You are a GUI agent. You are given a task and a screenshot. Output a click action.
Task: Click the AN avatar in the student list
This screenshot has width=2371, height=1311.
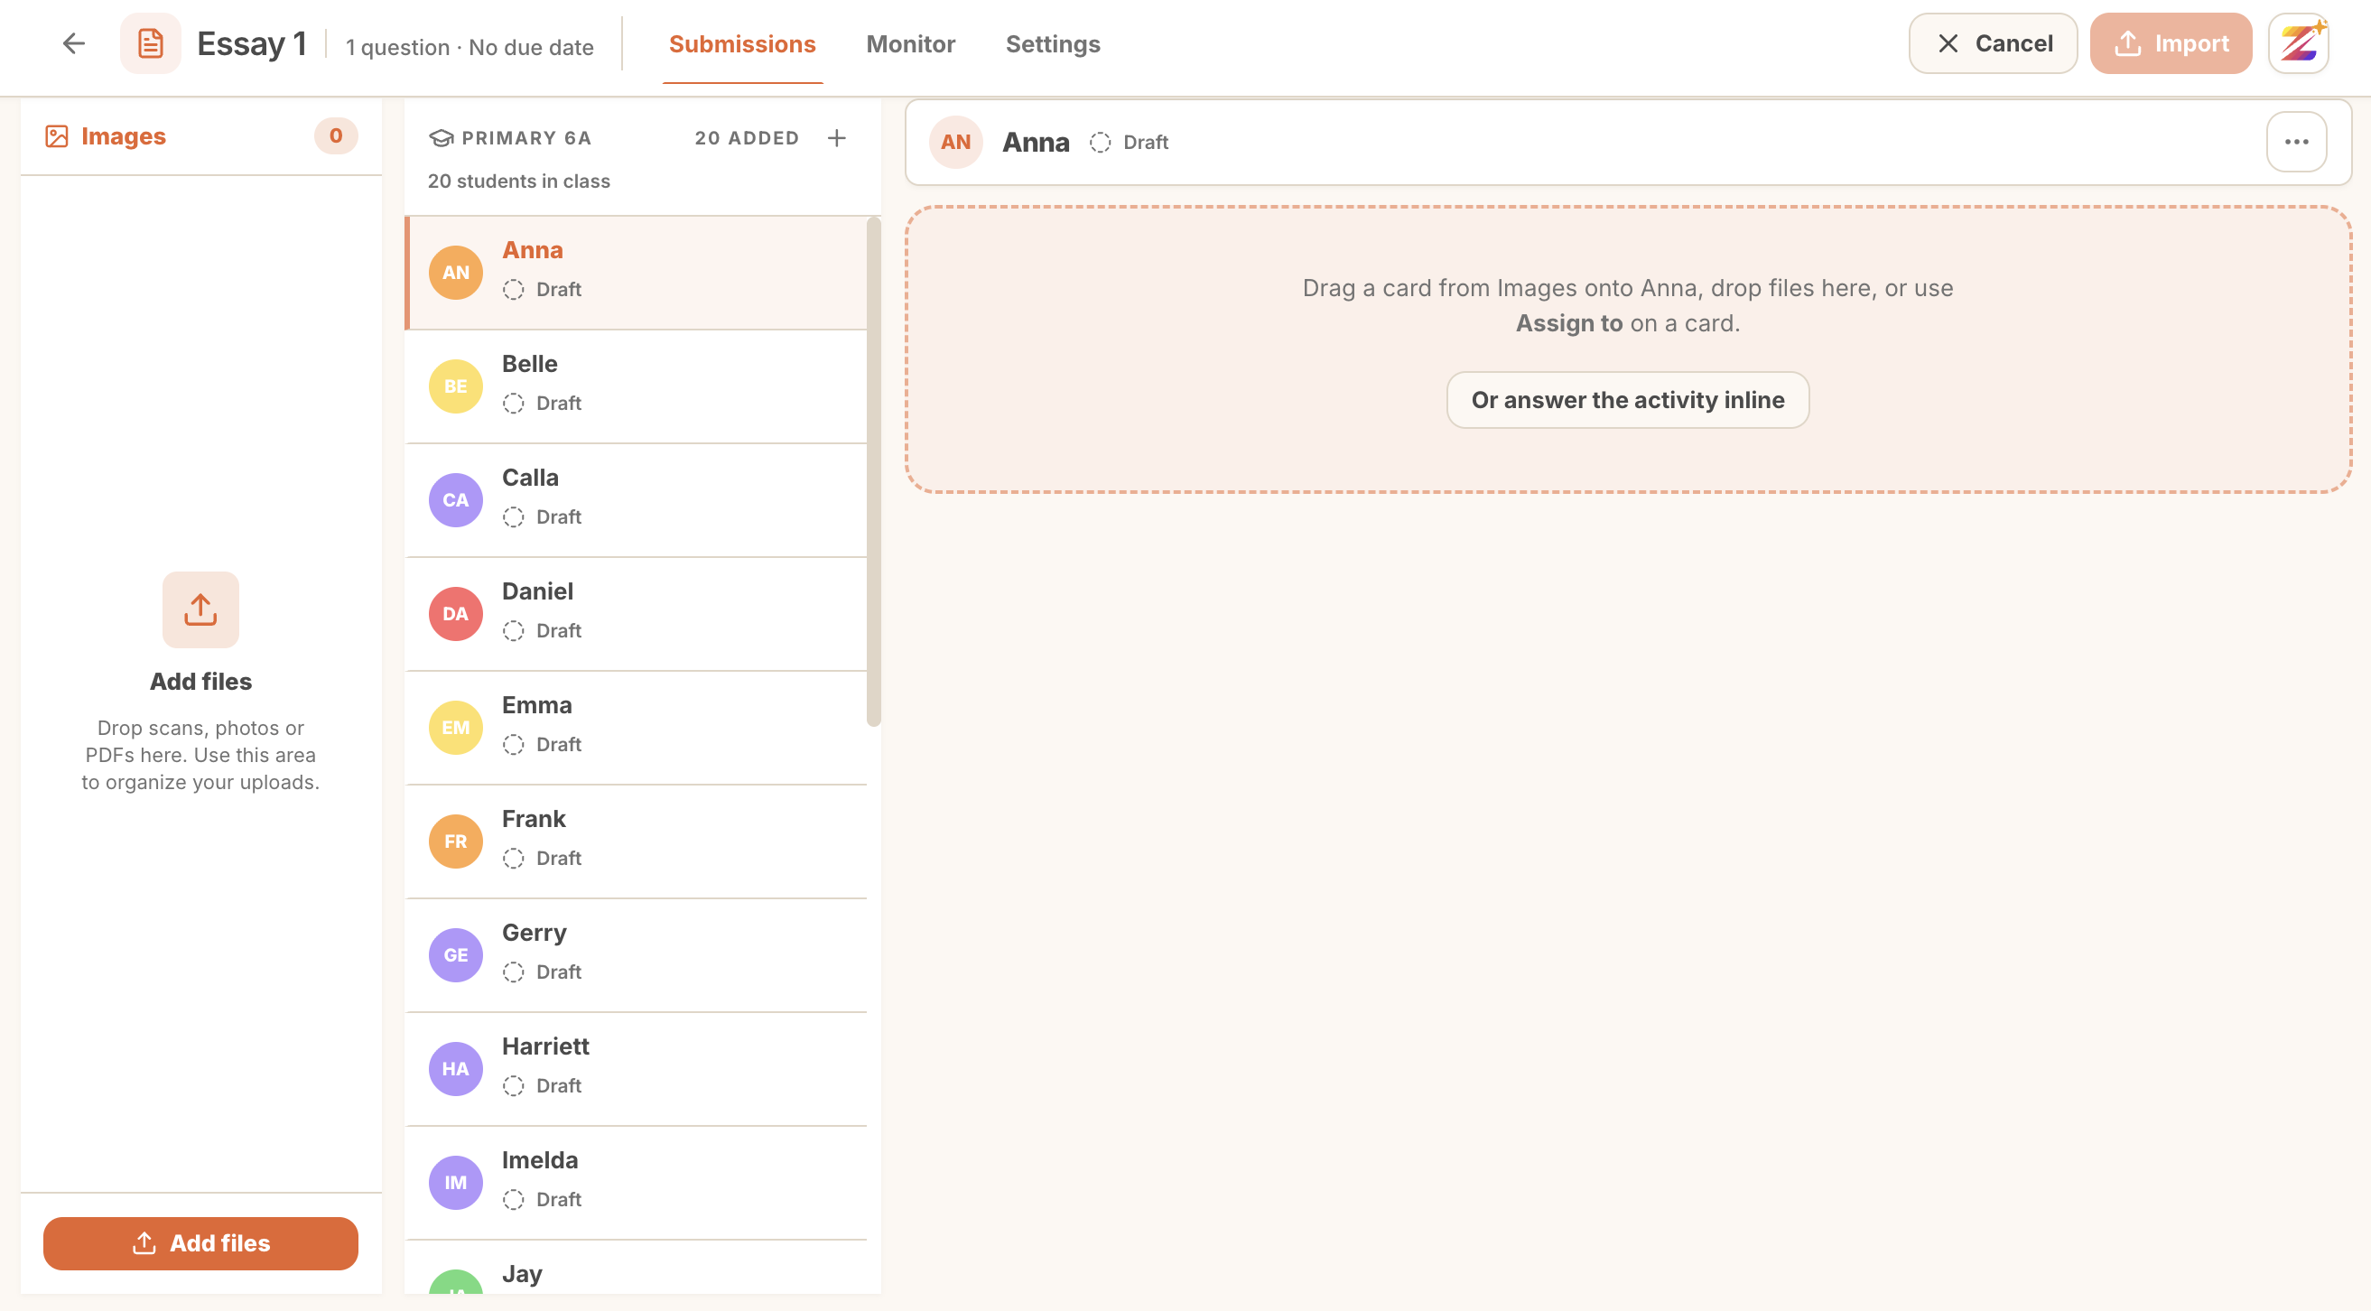tap(456, 273)
